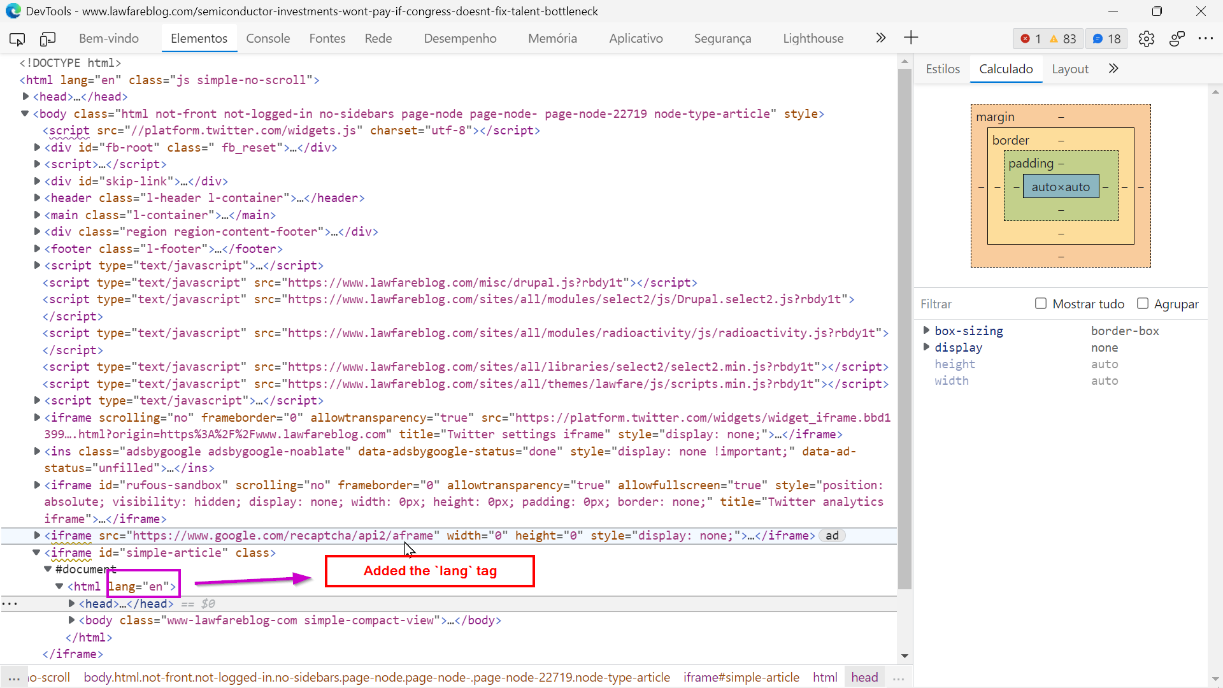The image size is (1223, 688).
Task: Open DevTools settings via the gear icon
Action: pyautogui.click(x=1147, y=39)
